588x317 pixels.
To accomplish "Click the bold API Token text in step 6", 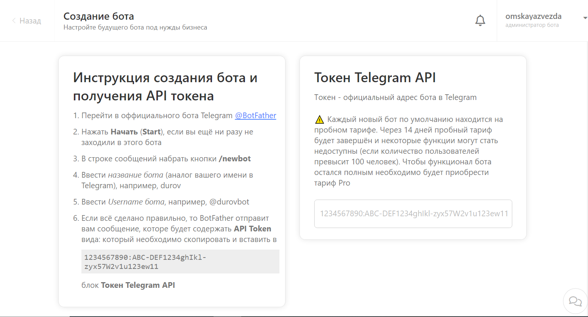I will coord(253,229).
